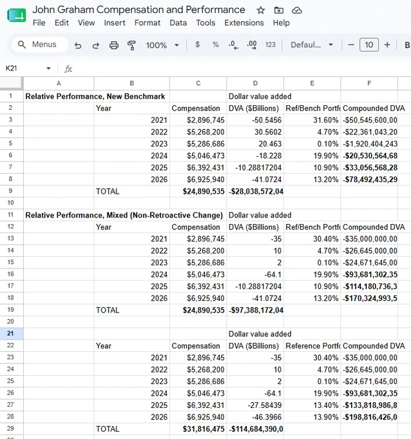411x439 pixels.
Task: Format as percent
Action: pyautogui.click(x=215, y=45)
